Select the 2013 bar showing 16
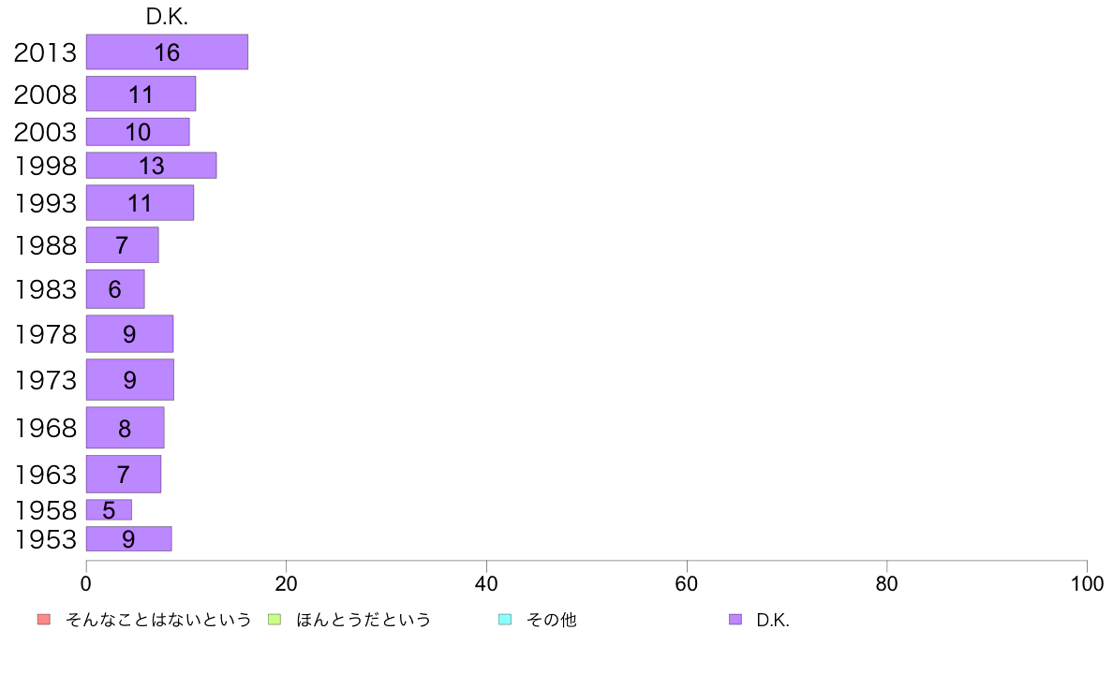 [x=168, y=51]
